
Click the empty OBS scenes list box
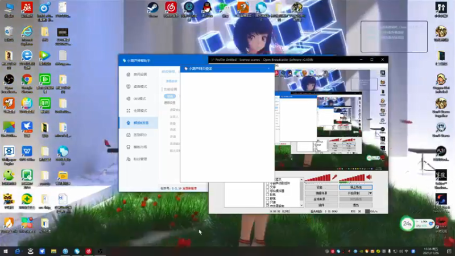tap(244, 195)
